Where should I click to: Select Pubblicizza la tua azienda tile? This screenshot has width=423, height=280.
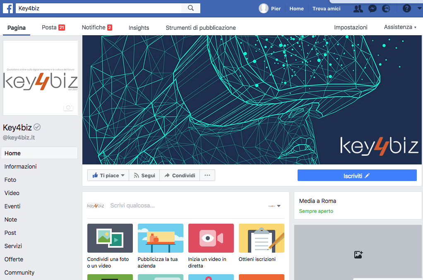pyautogui.click(x=161, y=246)
